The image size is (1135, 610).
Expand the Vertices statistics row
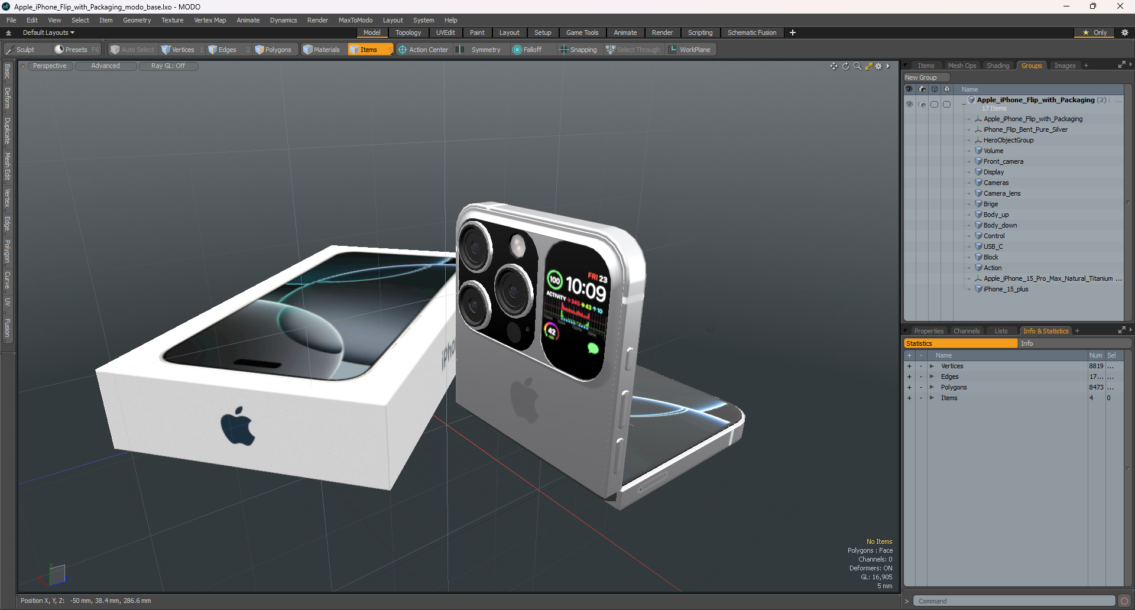pos(932,366)
